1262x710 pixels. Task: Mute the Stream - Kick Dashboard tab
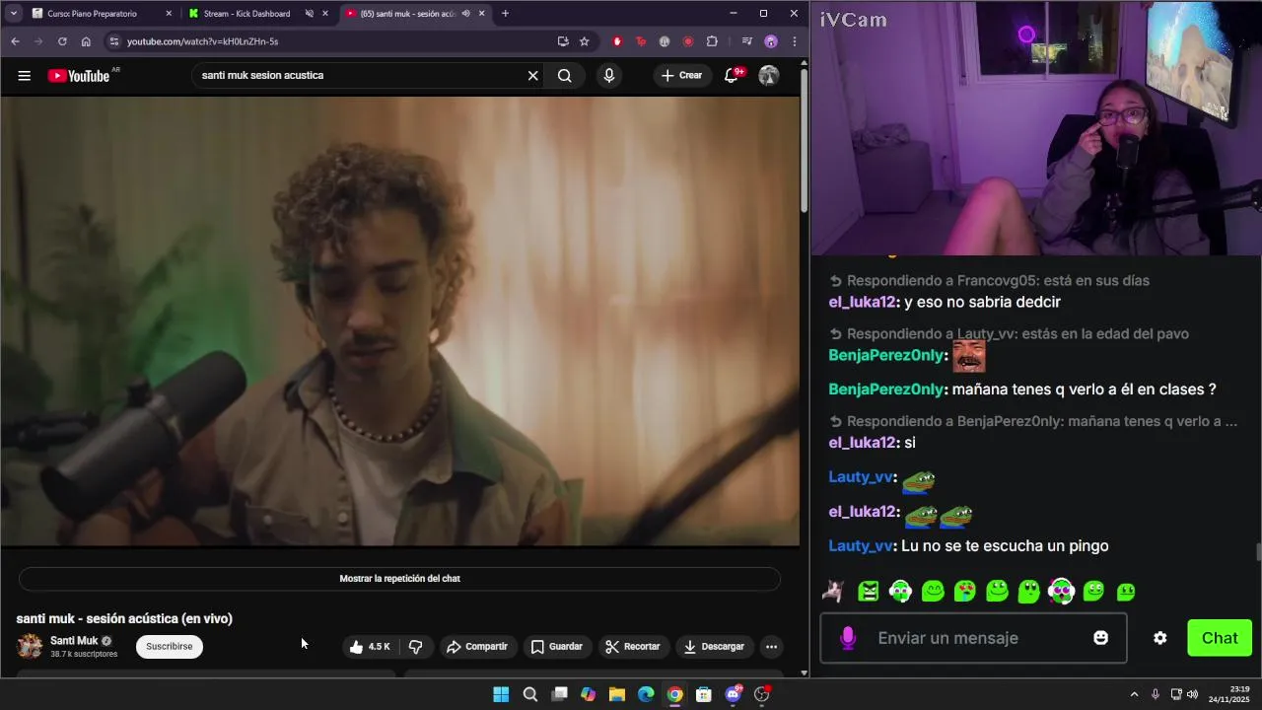click(x=309, y=14)
